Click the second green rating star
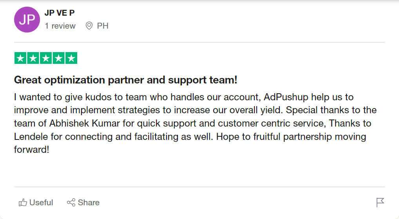The height and width of the screenshot is (219, 399). [33, 58]
